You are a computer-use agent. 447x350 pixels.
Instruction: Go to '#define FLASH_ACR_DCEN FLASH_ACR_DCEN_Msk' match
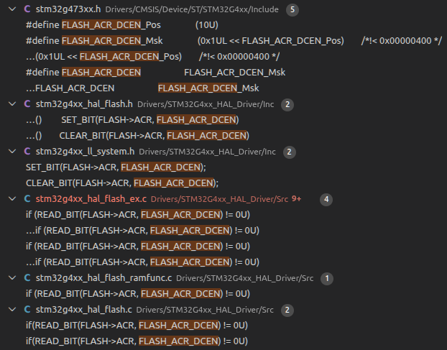[x=155, y=73]
